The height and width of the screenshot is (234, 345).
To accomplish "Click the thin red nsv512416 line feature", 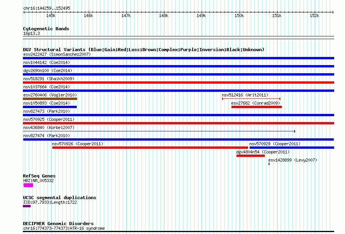I will (251, 99).
